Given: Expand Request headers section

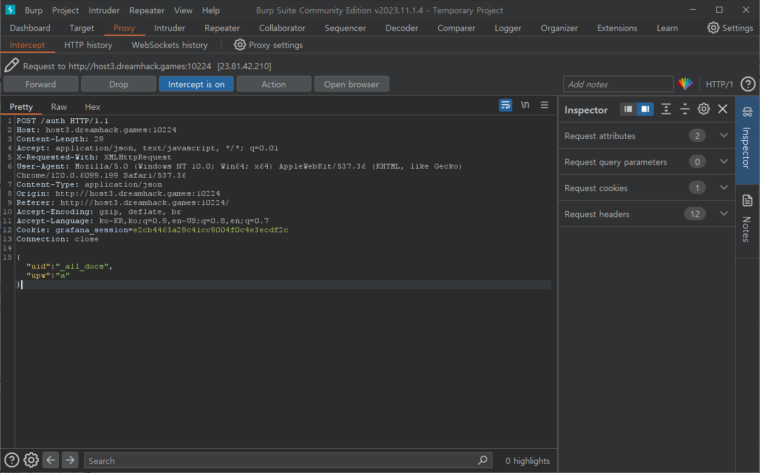Looking at the screenshot, I should pos(723,214).
